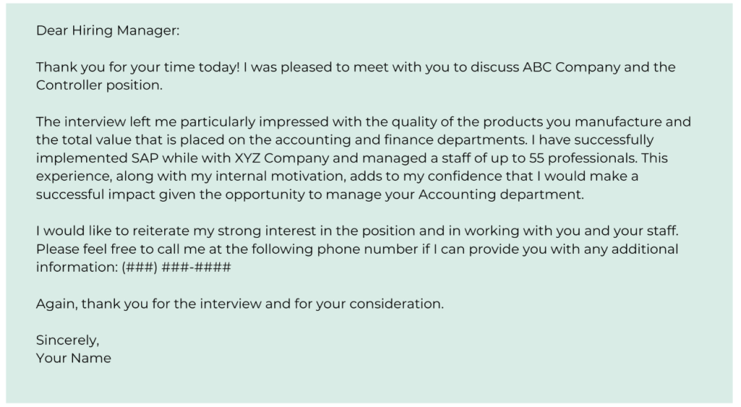
Task: Click the words 'Thank you for your time today!'
Action: tap(138, 67)
